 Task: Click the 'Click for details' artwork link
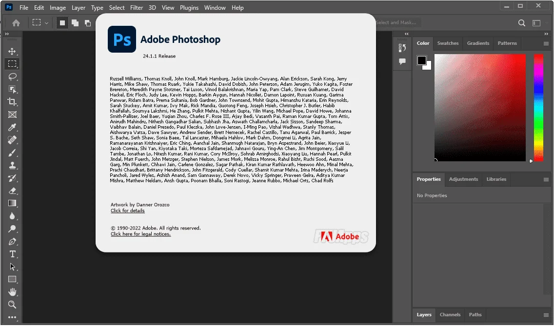128,211
